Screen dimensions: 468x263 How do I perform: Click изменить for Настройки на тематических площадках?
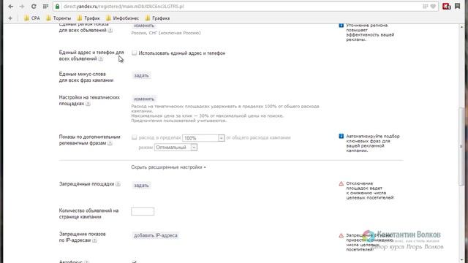coord(144,99)
